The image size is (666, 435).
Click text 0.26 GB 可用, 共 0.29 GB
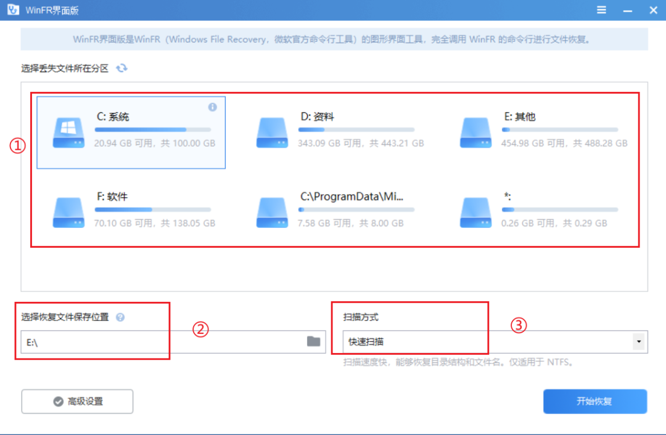pos(554,223)
